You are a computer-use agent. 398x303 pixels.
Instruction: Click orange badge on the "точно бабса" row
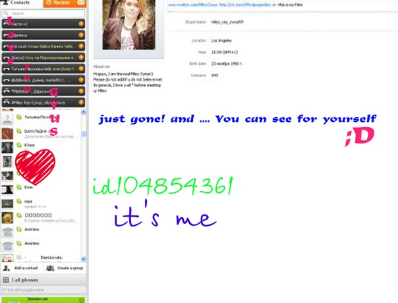(81, 46)
